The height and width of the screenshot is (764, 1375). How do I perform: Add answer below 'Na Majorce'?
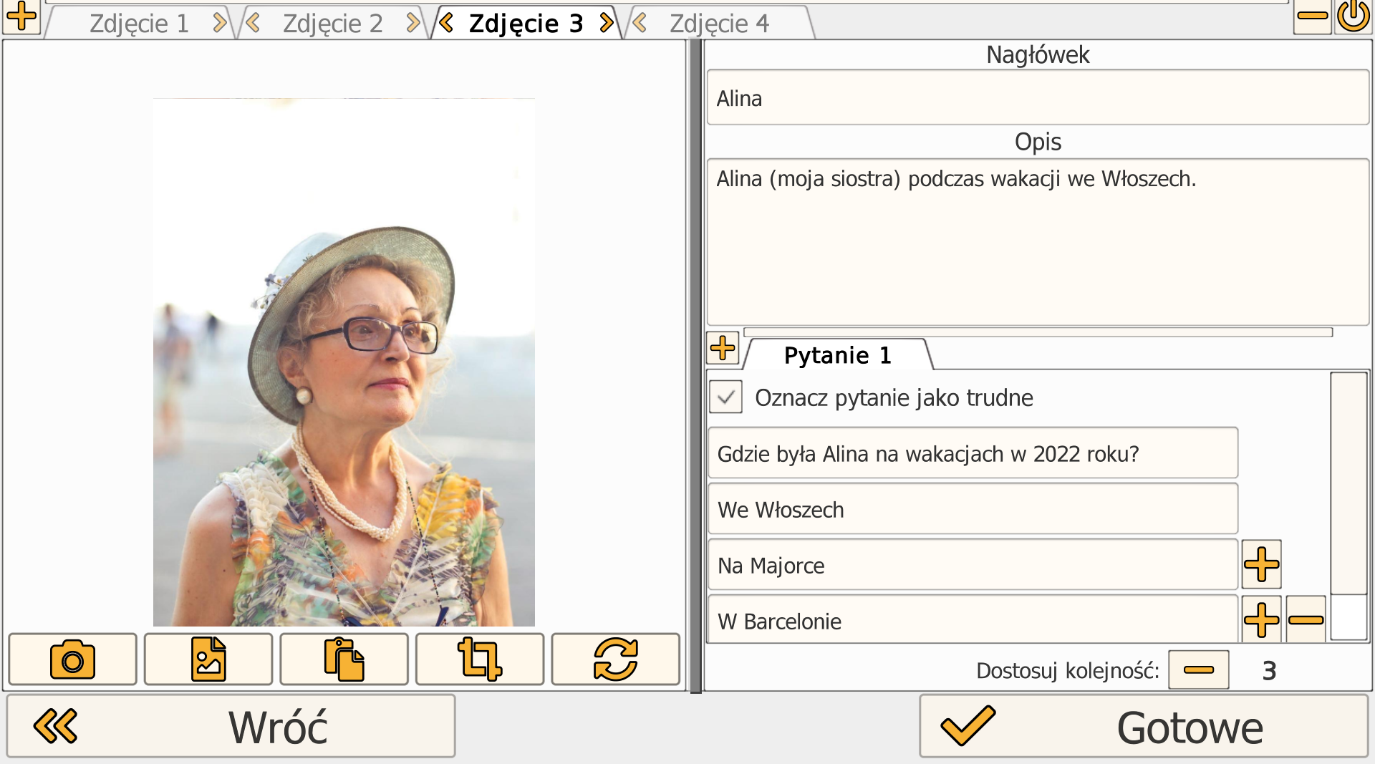click(x=1262, y=564)
